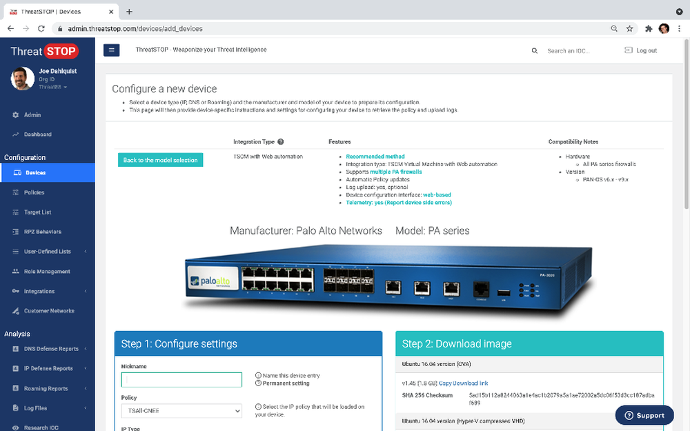The width and height of the screenshot is (690, 431).
Task: Click the Chrome profile avatar
Action: tap(664, 28)
